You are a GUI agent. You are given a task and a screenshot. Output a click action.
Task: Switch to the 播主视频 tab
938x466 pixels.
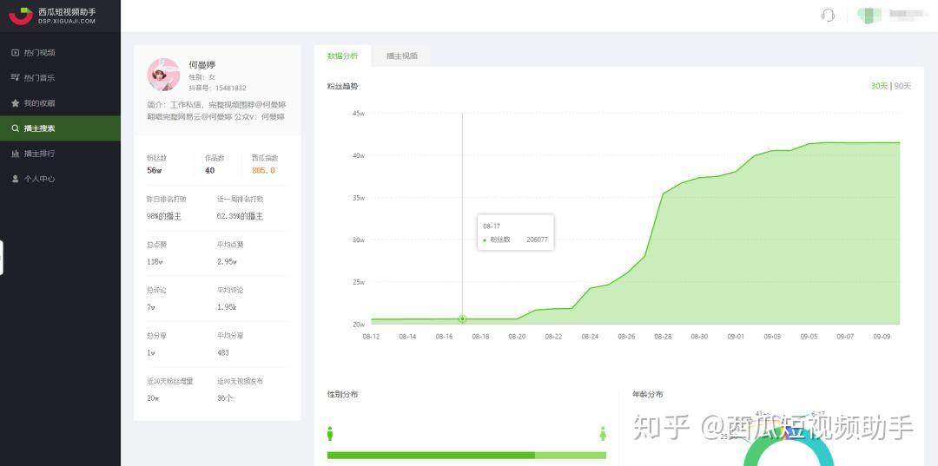coord(401,56)
